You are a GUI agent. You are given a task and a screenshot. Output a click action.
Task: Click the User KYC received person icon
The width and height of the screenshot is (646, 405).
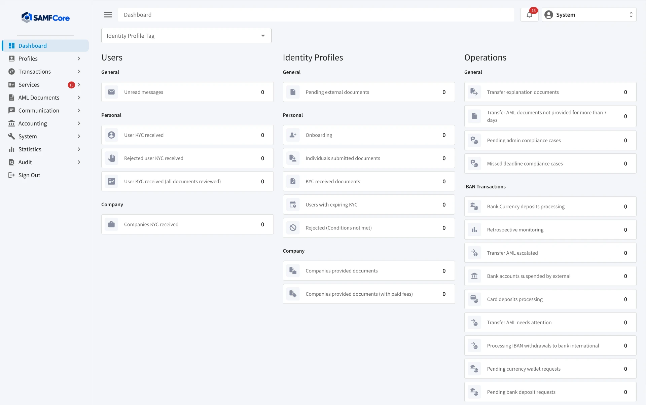click(x=111, y=135)
